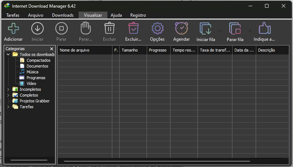The width and height of the screenshot is (293, 167).
Task: Click the Tarefas folder icon in tree
Action: [x=15, y=107]
